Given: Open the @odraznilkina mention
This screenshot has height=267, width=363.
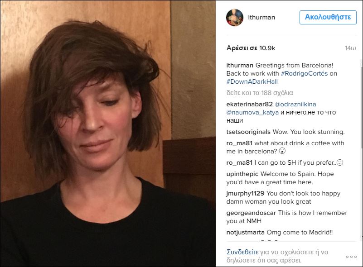Looking at the screenshot, I should (295, 104).
